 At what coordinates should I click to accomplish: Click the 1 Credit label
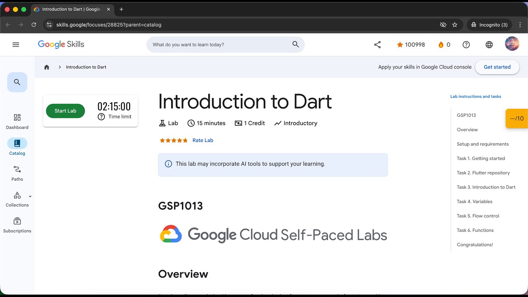250,123
